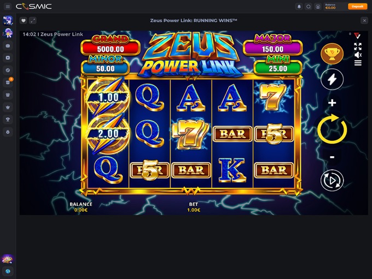The image size is (372, 279).
Task: Expand the game frame with the arrows icon
Action: pyautogui.click(x=33, y=21)
